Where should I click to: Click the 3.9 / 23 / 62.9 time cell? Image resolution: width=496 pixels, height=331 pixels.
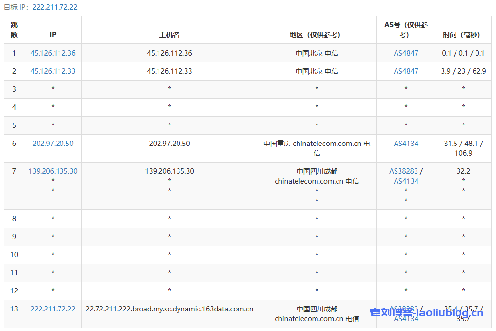click(463, 71)
